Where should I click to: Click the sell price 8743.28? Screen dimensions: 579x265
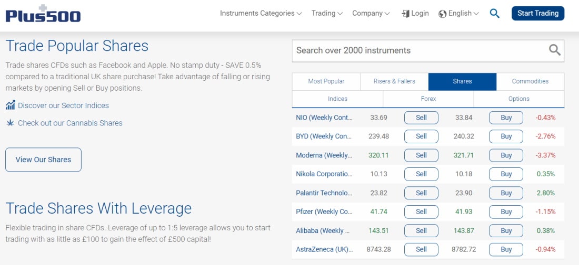[378, 250]
